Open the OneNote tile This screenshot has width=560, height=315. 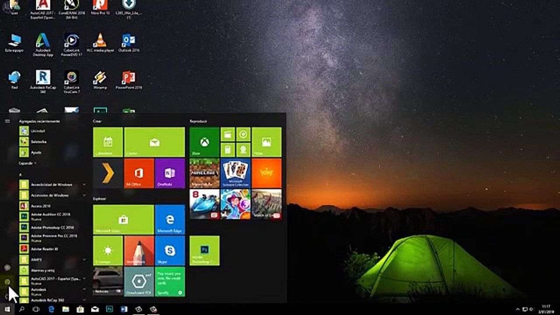pyautogui.click(x=170, y=173)
